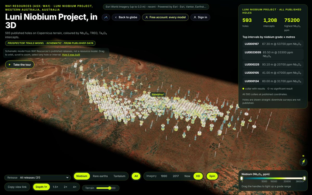Screen dimensions: 312x195
Task: Select 1990 imagery
Action: coord(164,176)
